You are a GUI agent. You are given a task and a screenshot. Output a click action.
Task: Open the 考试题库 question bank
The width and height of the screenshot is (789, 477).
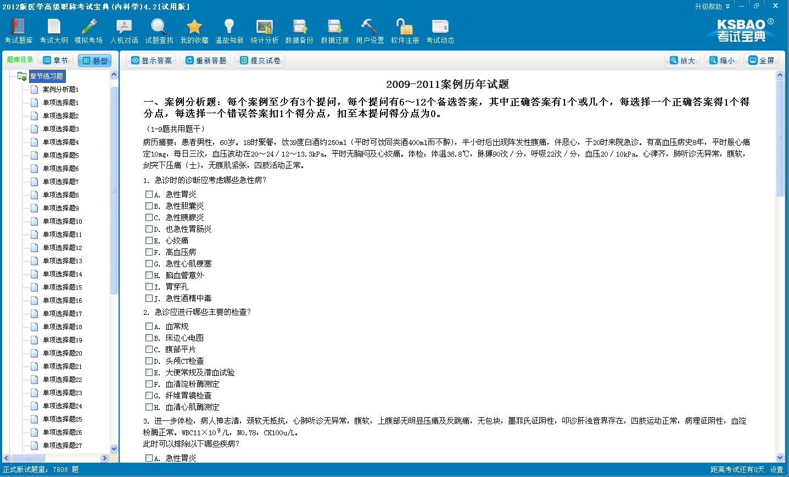click(18, 30)
